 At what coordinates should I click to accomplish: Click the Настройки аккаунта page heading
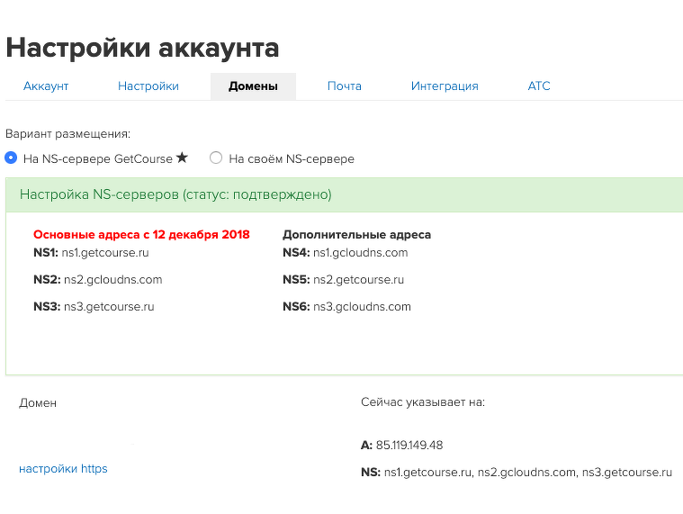pyautogui.click(x=142, y=47)
